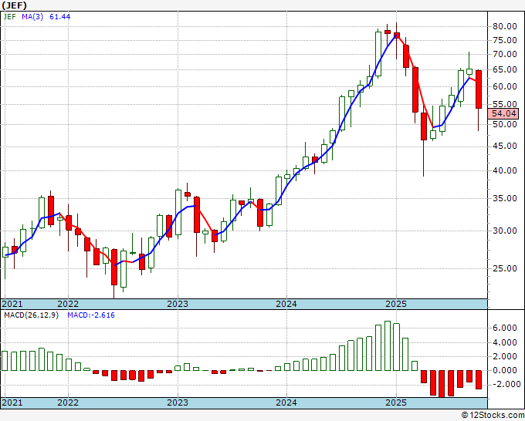The height and width of the screenshot is (421, 525).
Task: Click the 2025 label on MACD time axis
Action: [396, 402]
